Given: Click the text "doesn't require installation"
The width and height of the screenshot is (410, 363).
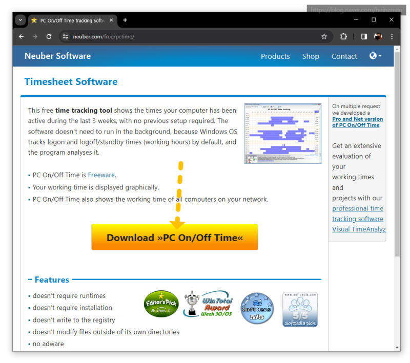Looking at the screenshot, I should pyautogui.click(x=72, y=308).
